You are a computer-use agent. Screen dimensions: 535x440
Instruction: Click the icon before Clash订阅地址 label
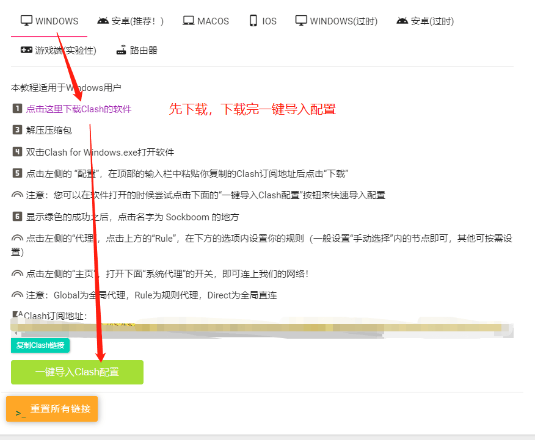16,315
